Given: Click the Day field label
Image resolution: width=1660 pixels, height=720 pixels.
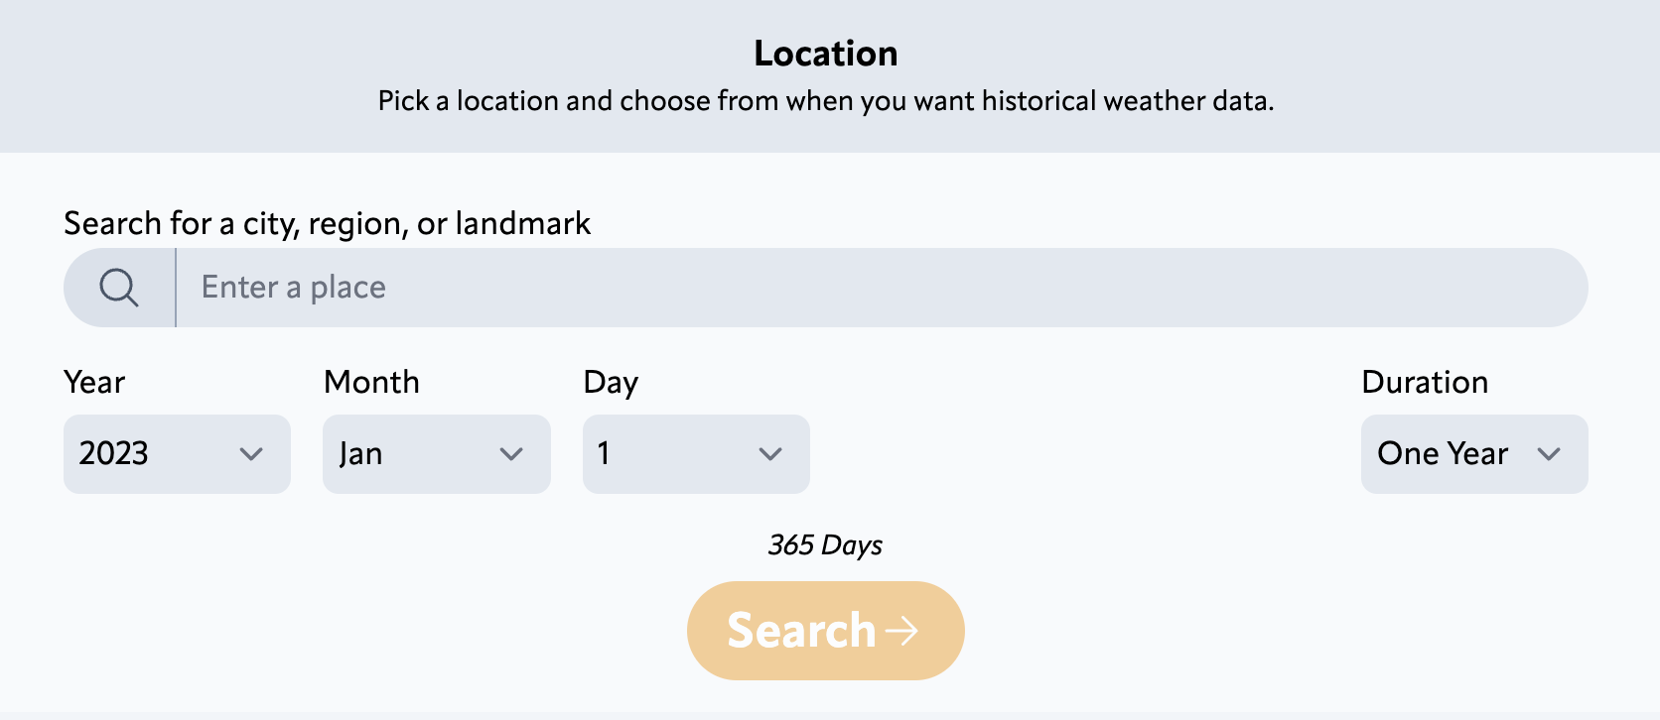Looking at the screenshot, I should pos(612,382).
